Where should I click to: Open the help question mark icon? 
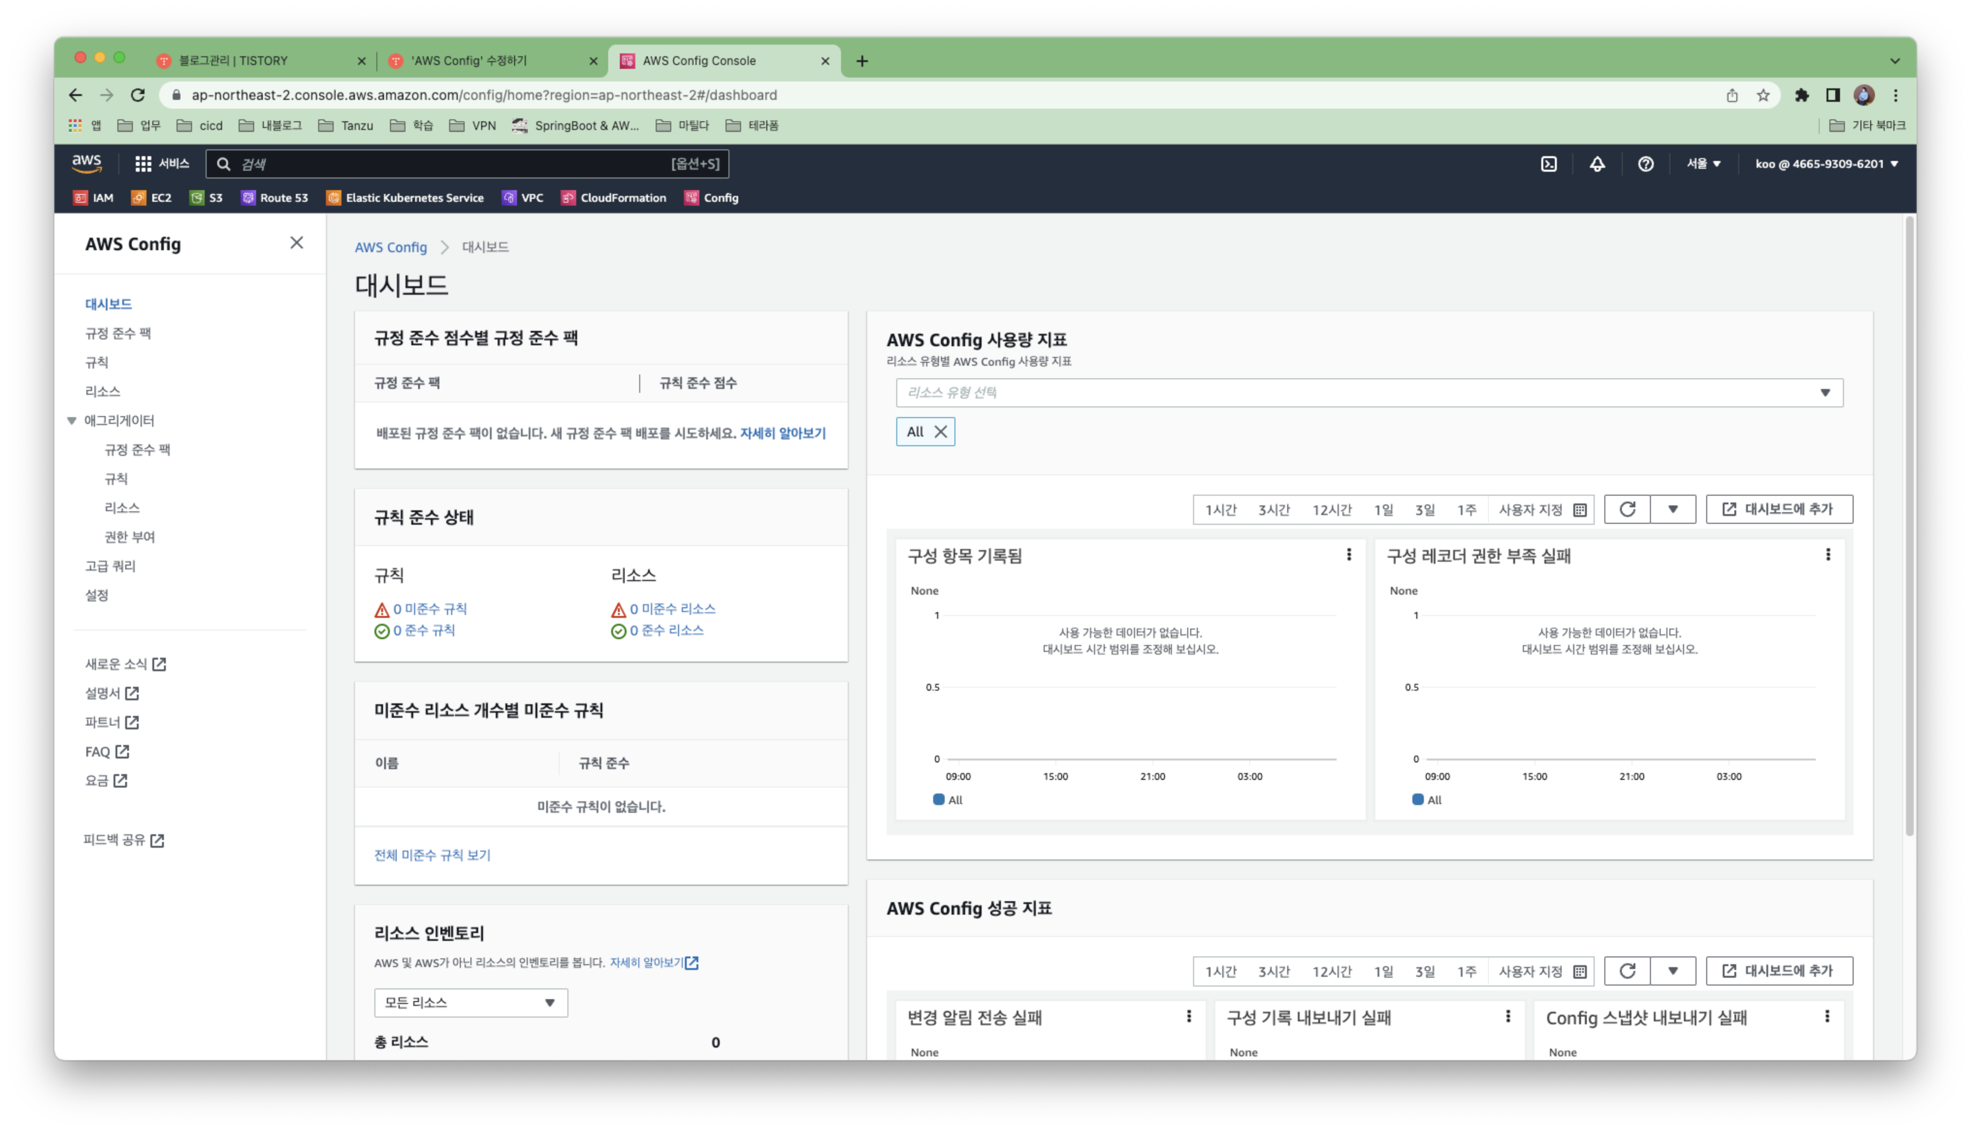tap(1646, 164)
